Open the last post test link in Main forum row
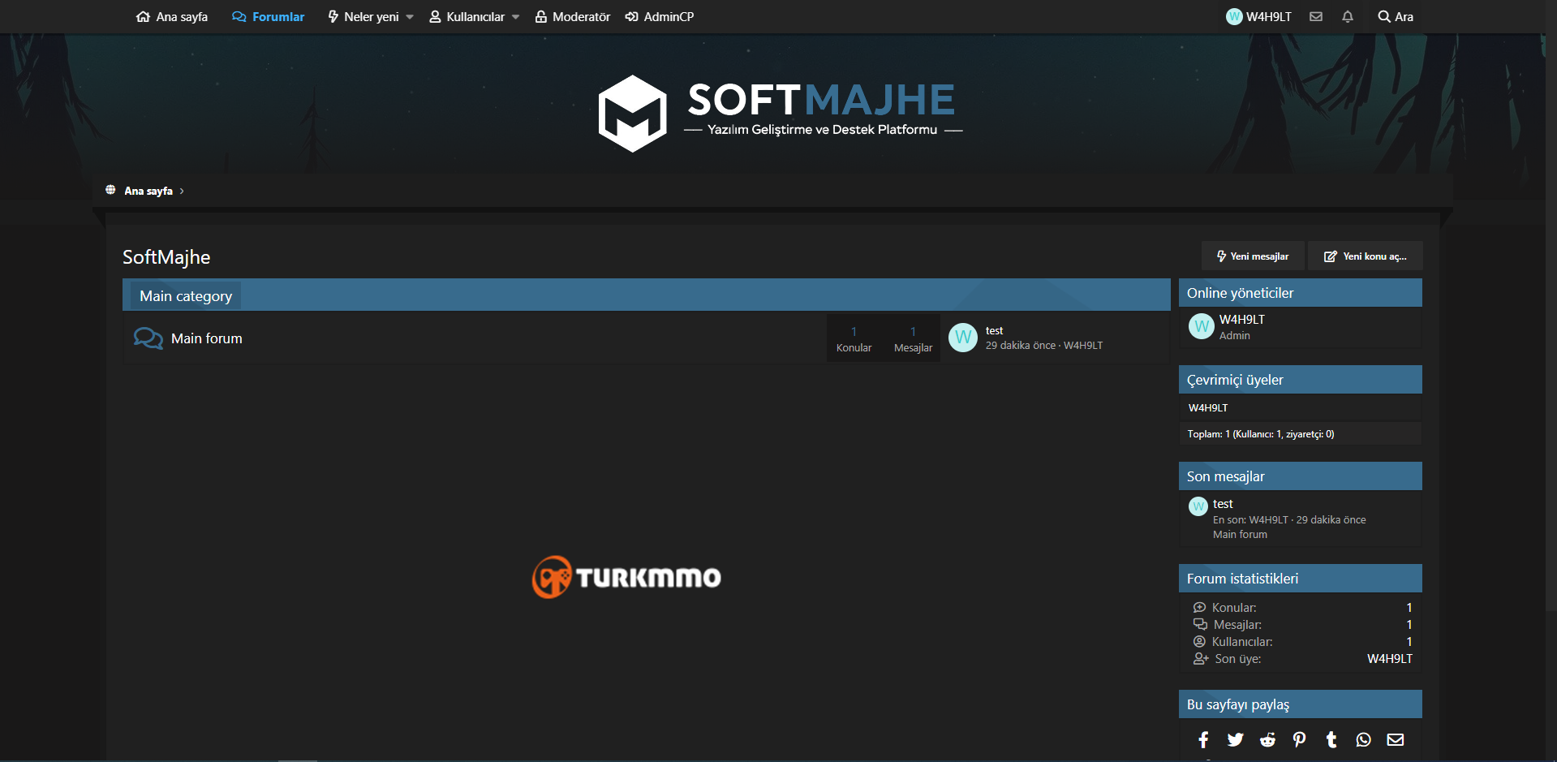The image size is (1557, 762). tap(994, 330)
